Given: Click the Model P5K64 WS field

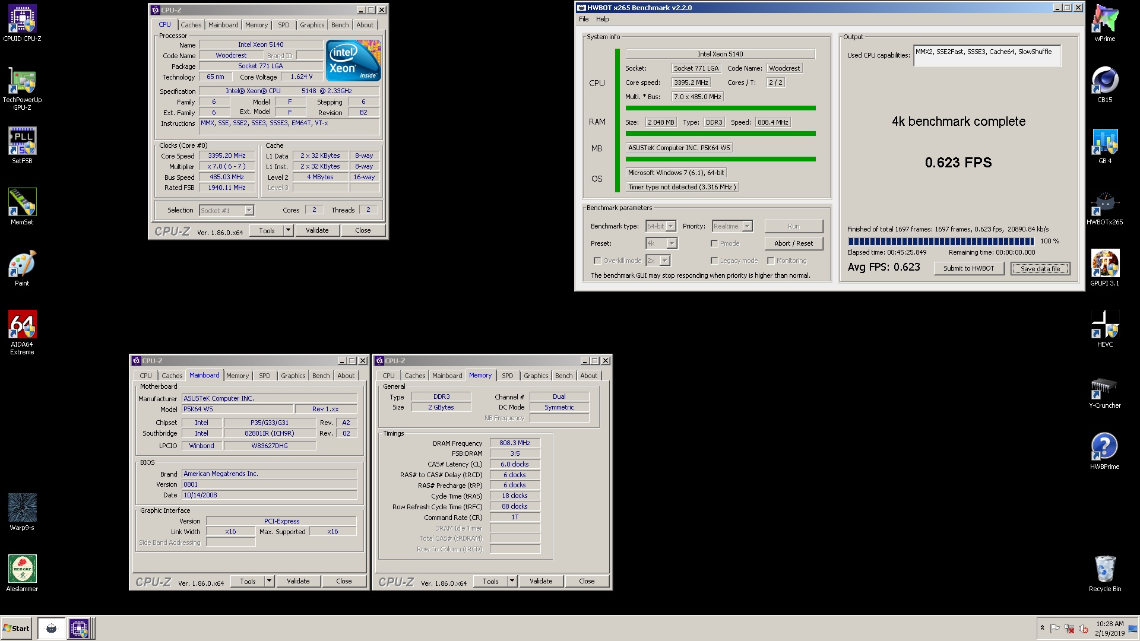Looking at the screenshot, I should [x=237, y=409].
